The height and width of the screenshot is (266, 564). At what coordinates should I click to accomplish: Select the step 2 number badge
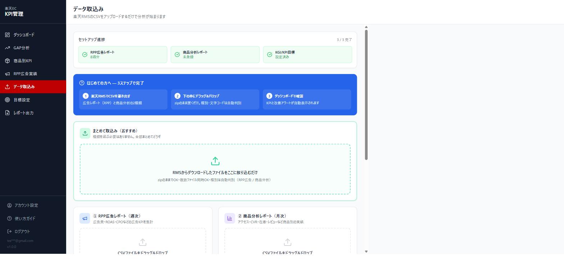coord(177,96)
